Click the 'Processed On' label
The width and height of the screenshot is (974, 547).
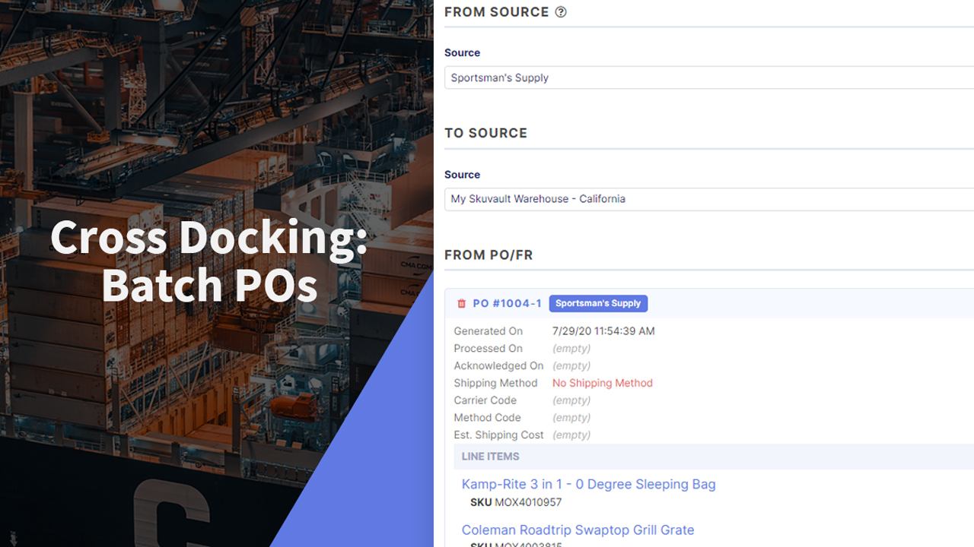488,349
